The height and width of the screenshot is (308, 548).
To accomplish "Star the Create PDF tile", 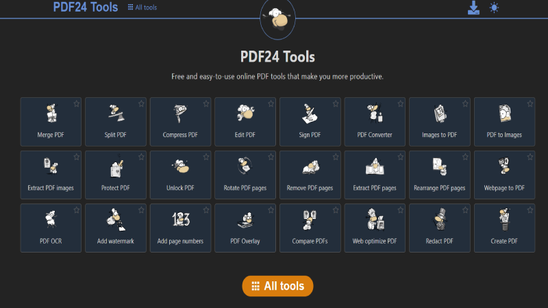I will [530, 210].
